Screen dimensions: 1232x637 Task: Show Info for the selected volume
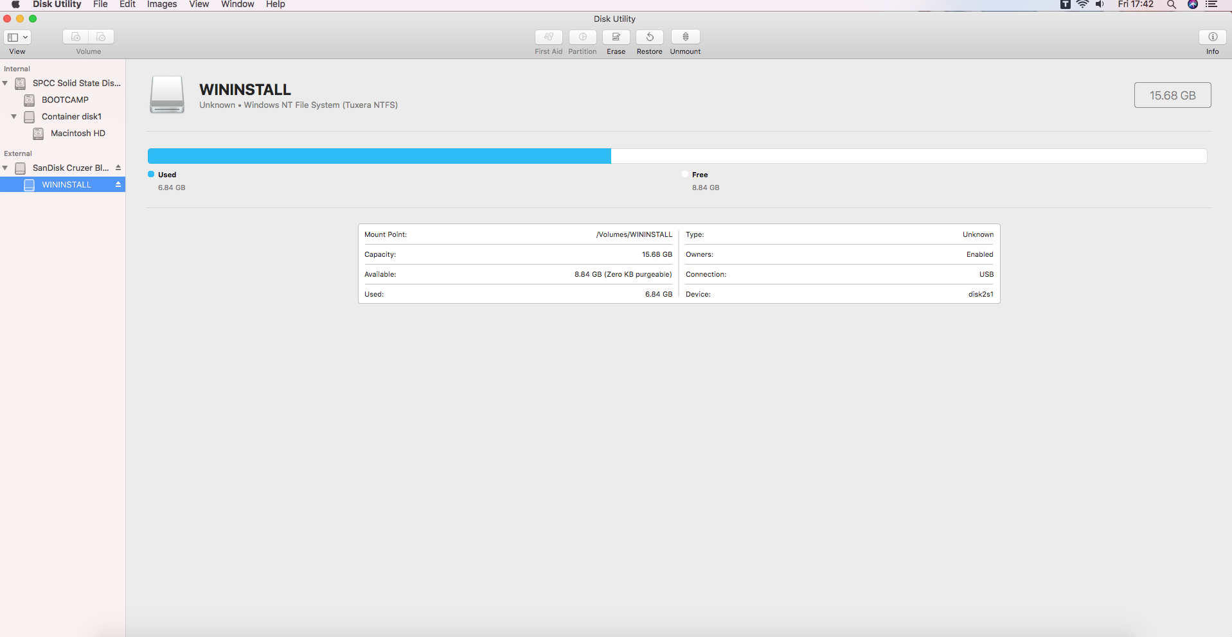click(x=1213, y=37)
